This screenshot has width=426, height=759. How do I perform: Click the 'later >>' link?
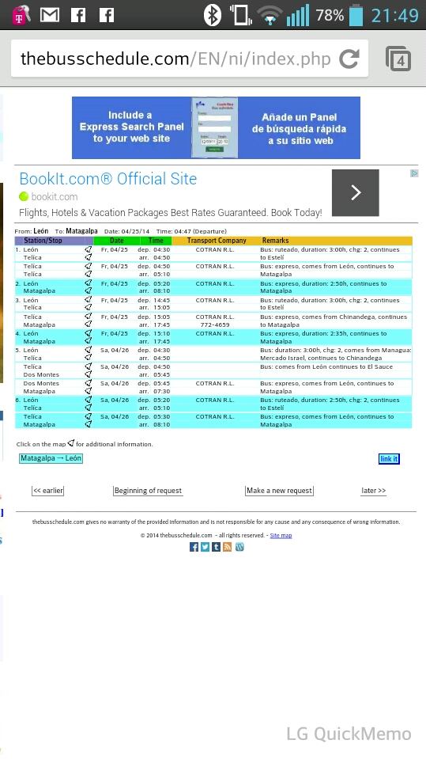pos(373,491)
